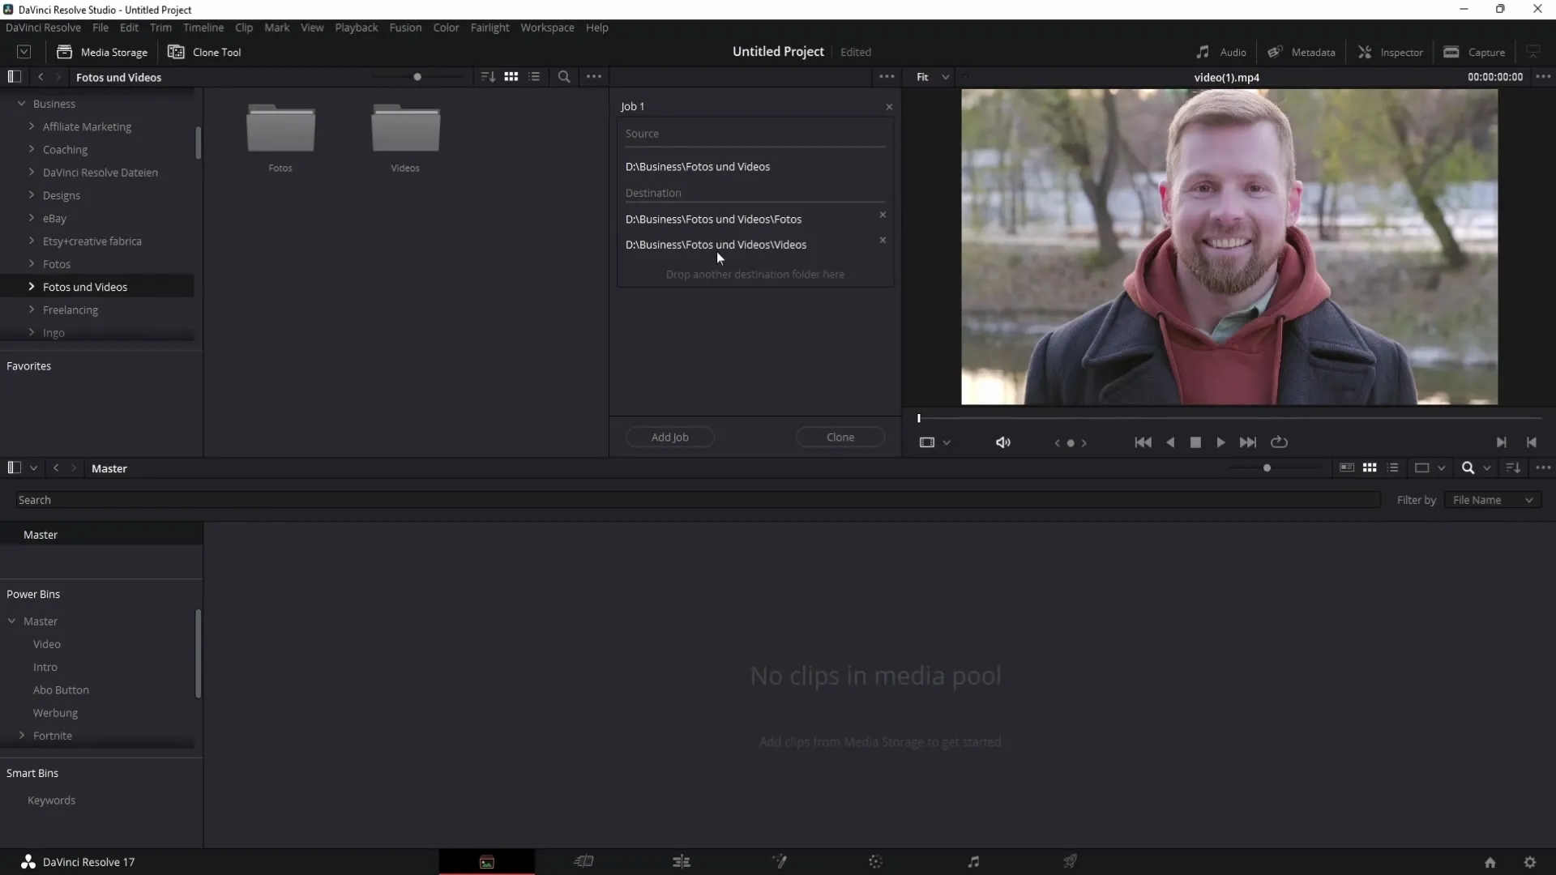Switch to the Edit page
This screenshot has height=875, width=1556.
pyautogui.click(x=682, y=862)
